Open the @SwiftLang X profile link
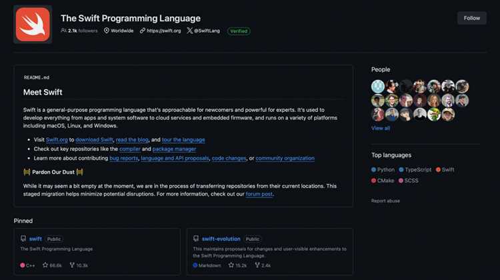 coord(207,31)
